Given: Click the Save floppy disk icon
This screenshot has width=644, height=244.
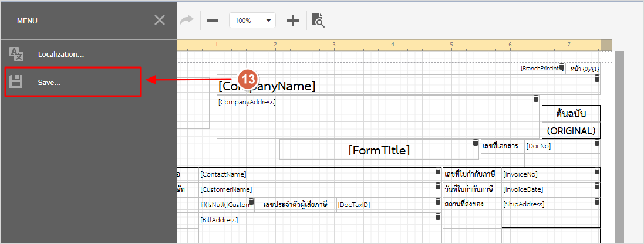Looking at the screenshot, I should pos(16,82).
